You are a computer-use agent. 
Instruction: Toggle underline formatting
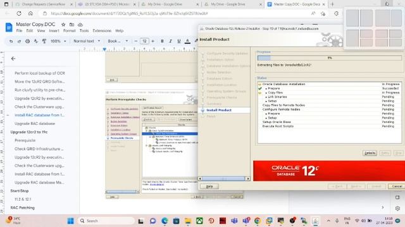tap(178, 41)
